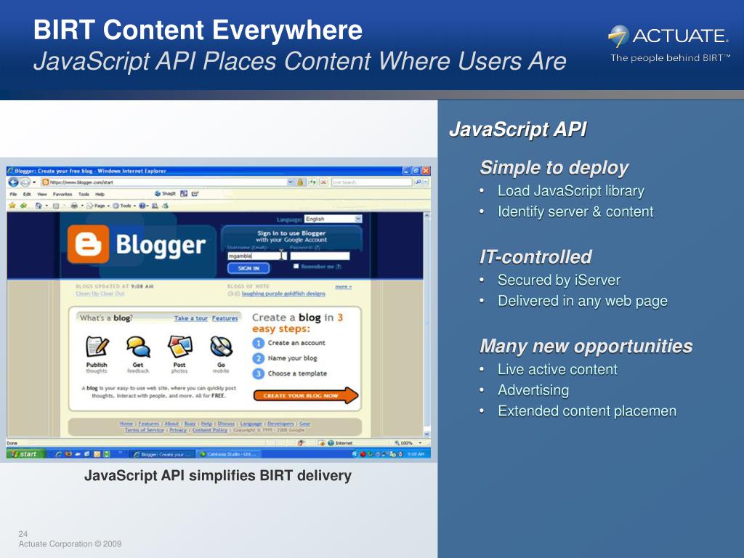This screenshot has height=558, width=744.
Task: Switch to Camtasia Studio taskbar button
Action: pos(229,454)
